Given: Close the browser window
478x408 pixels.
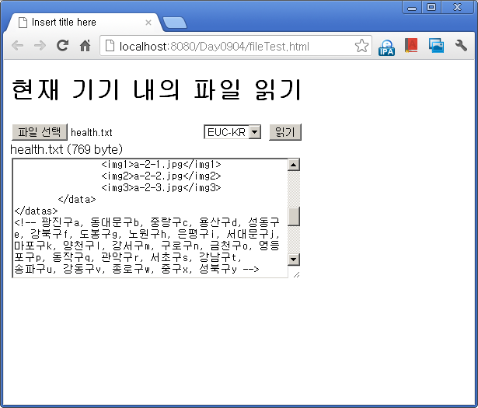Looking at the screenshot, I should [457, 7].
